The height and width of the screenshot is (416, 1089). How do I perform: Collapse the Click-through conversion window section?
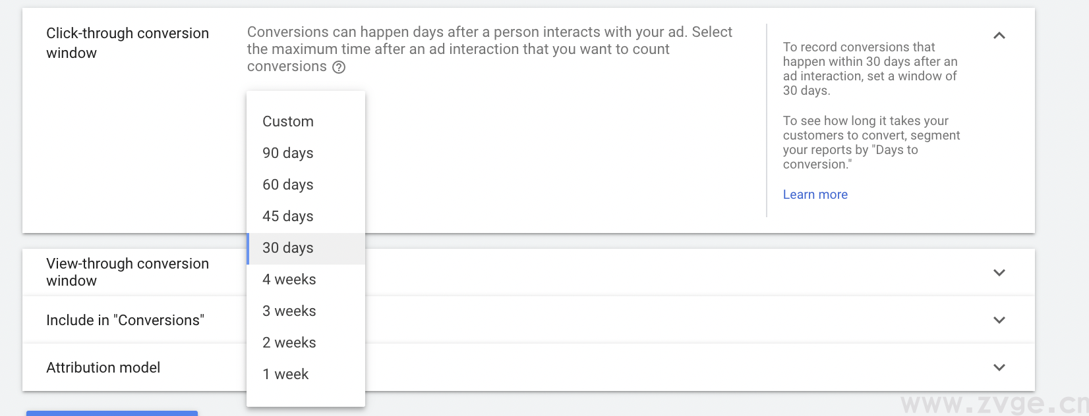click(x=999, y=36)
